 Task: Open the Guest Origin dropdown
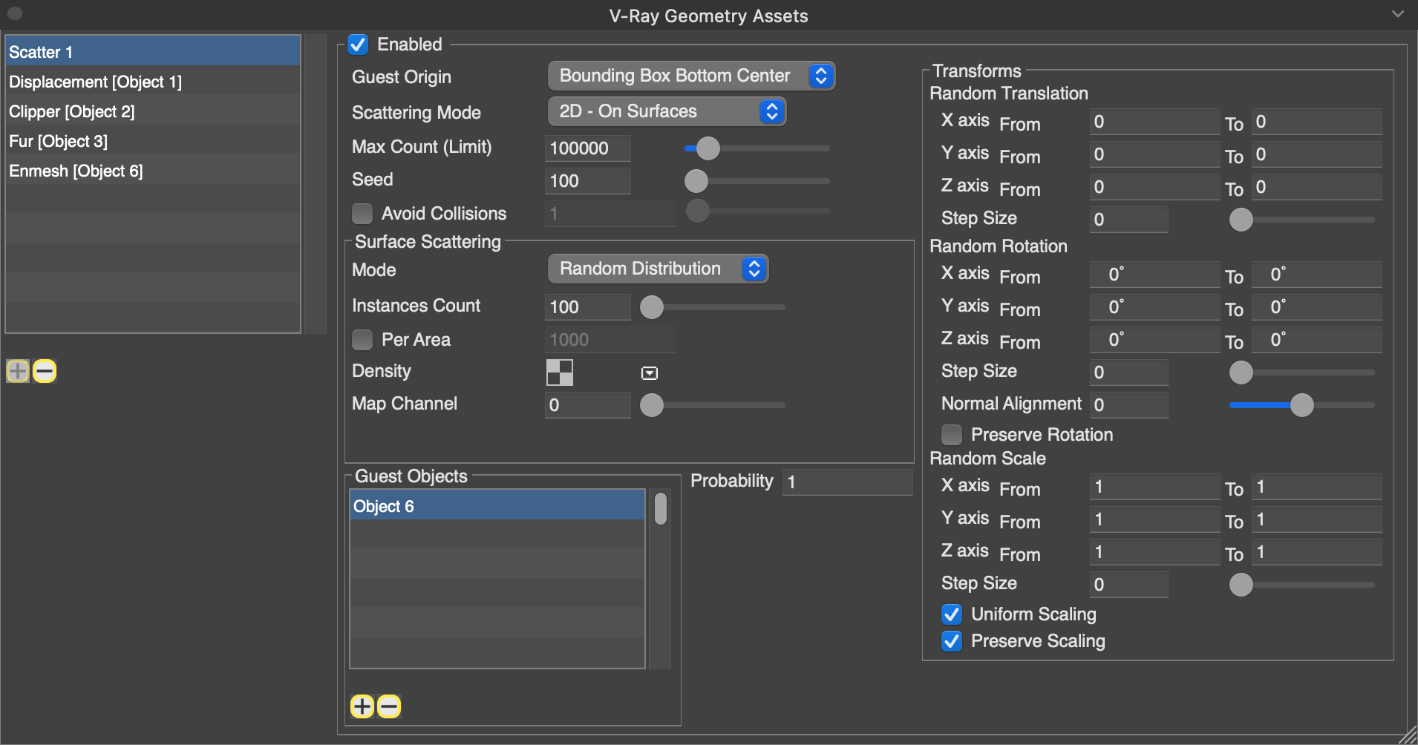click(x=691, y=76)
